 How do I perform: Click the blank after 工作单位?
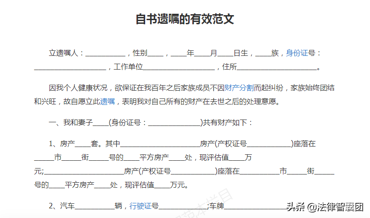pyautogui.click(x=179, y=67)
